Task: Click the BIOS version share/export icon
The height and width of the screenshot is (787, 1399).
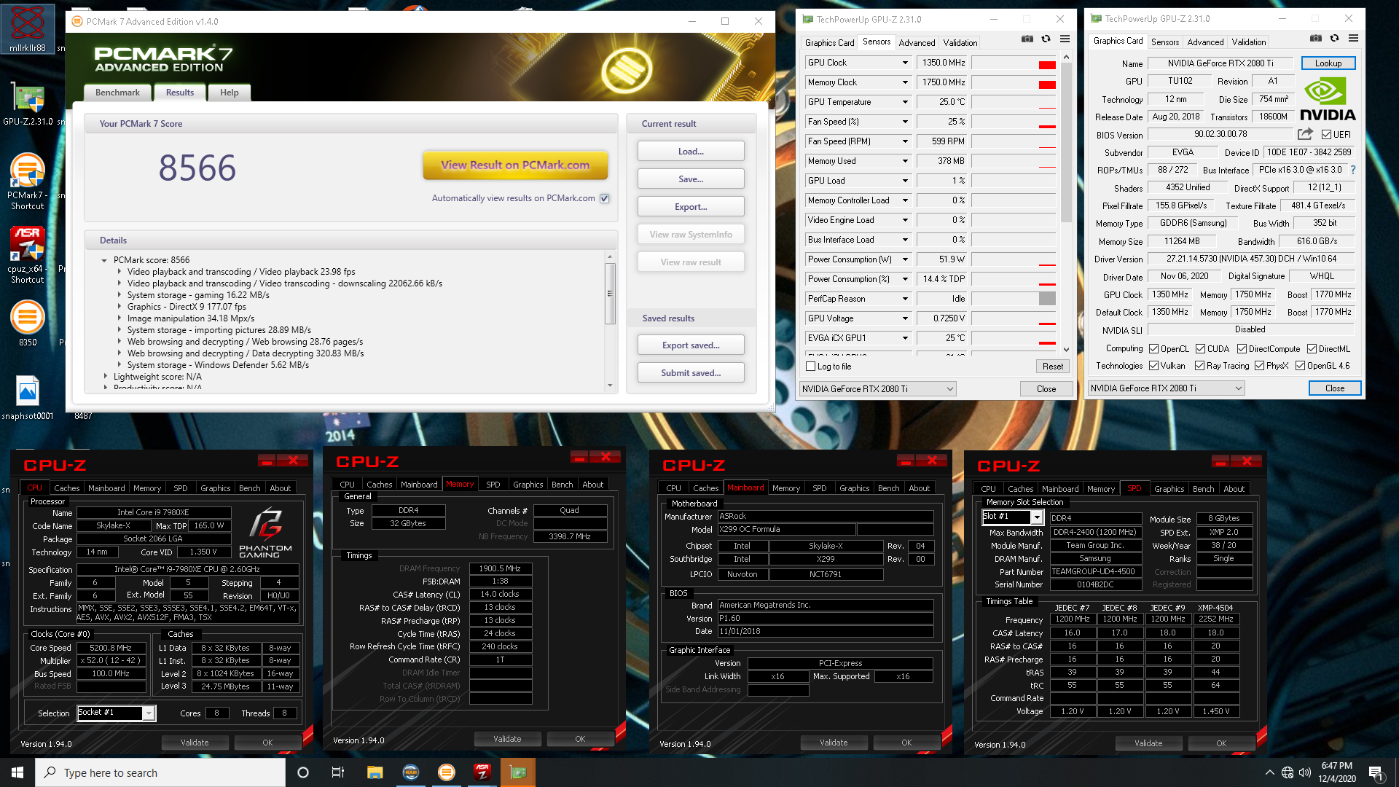Action: 1305,134
